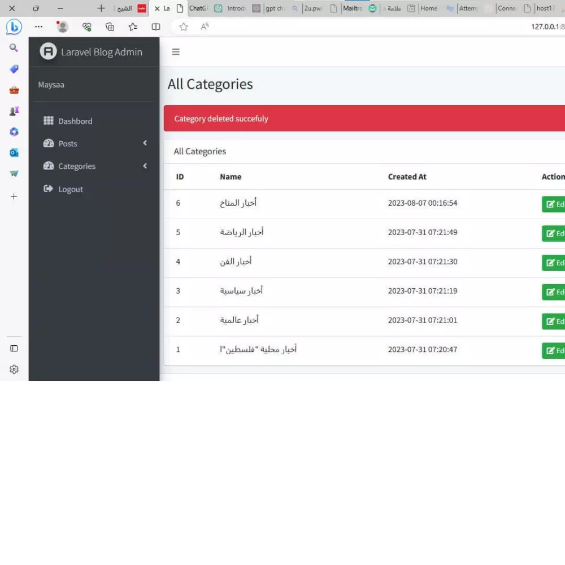Open Outlook from the Edge sidebar

14,153
